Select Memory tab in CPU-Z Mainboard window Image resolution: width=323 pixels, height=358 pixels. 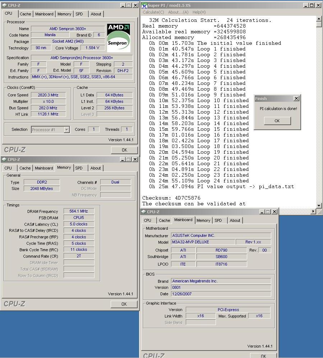tap(203, 220)
